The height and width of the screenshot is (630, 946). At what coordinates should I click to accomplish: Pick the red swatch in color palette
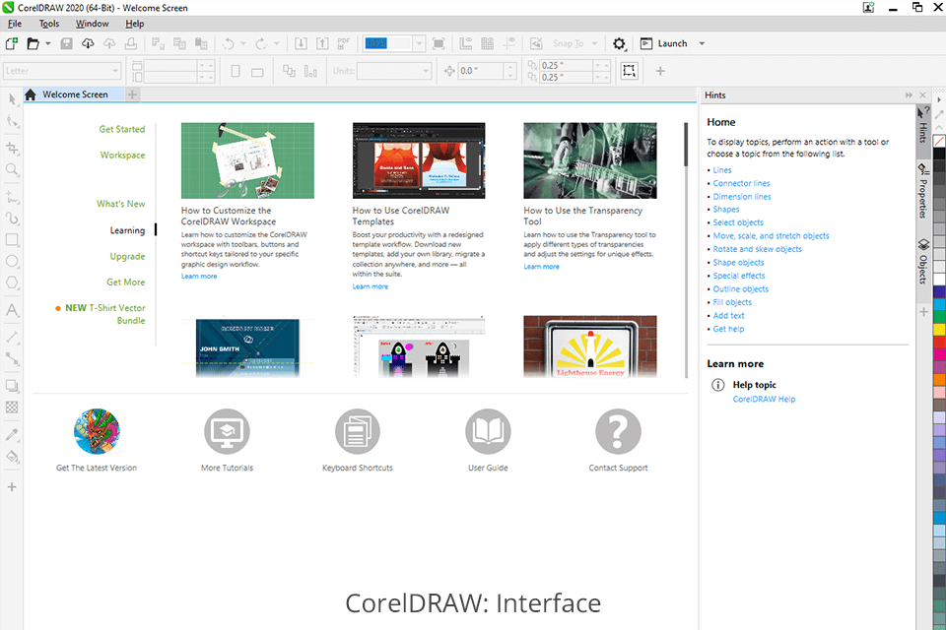(x=939, y=343)
